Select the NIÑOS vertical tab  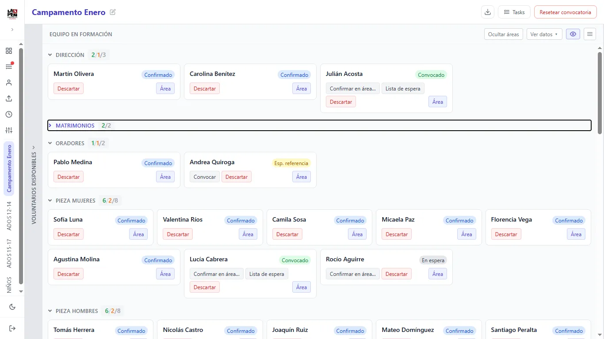point(9,285)
